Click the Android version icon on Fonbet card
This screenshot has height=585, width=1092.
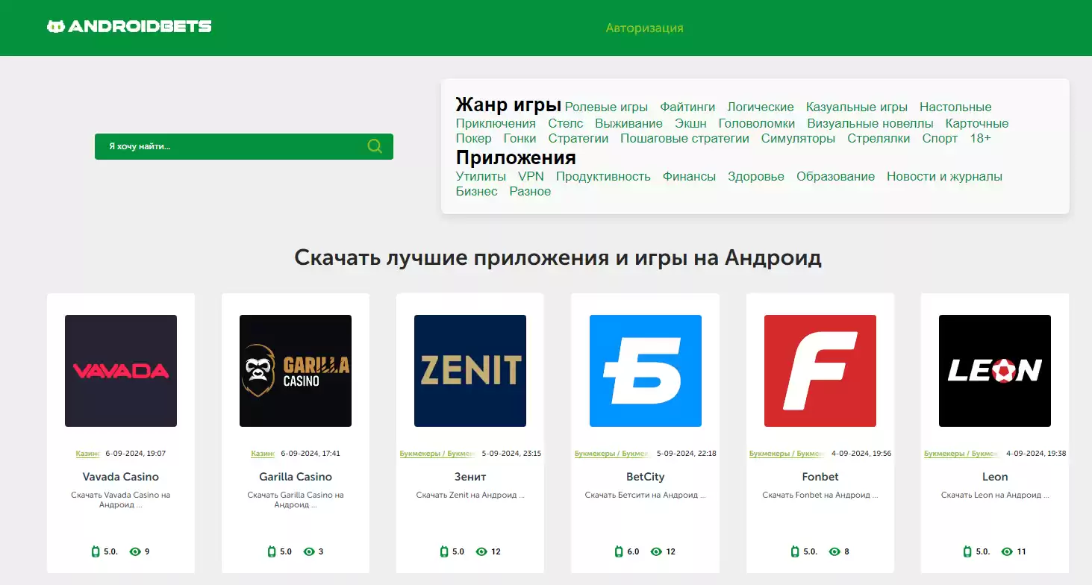coord(794,551)
